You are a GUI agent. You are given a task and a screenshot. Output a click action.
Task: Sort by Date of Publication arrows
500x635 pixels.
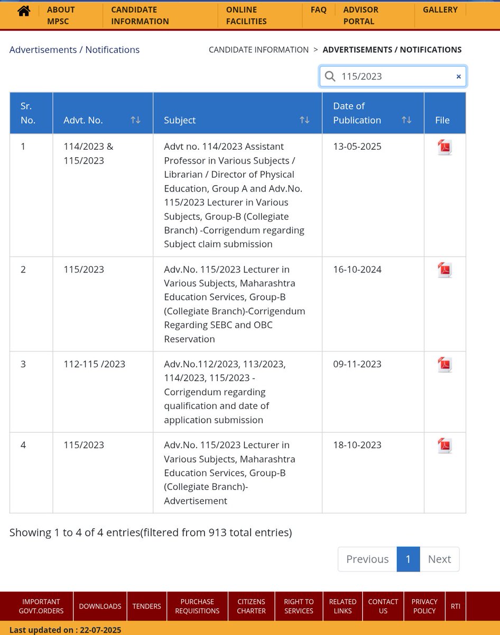[x=406, y=120]
